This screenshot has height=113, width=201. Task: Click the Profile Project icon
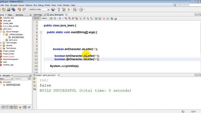[x=81, y=9]
